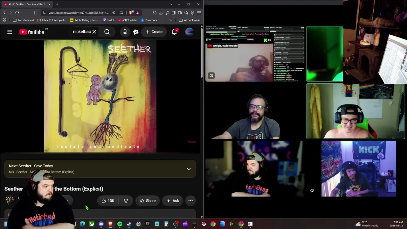Open the tab search dropdown chevron
This screenshot has width=407, height=229.
click(171, 4)
